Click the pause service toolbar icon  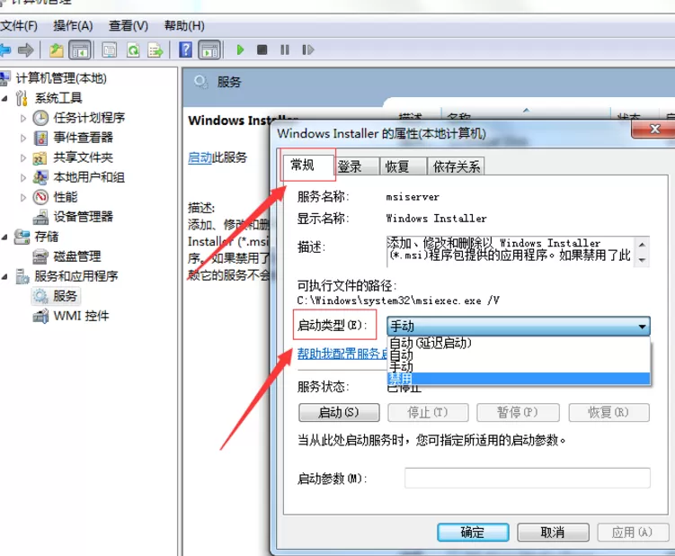285,50
